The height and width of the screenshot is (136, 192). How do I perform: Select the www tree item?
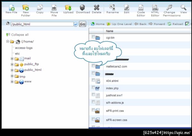tap(28, 81)
